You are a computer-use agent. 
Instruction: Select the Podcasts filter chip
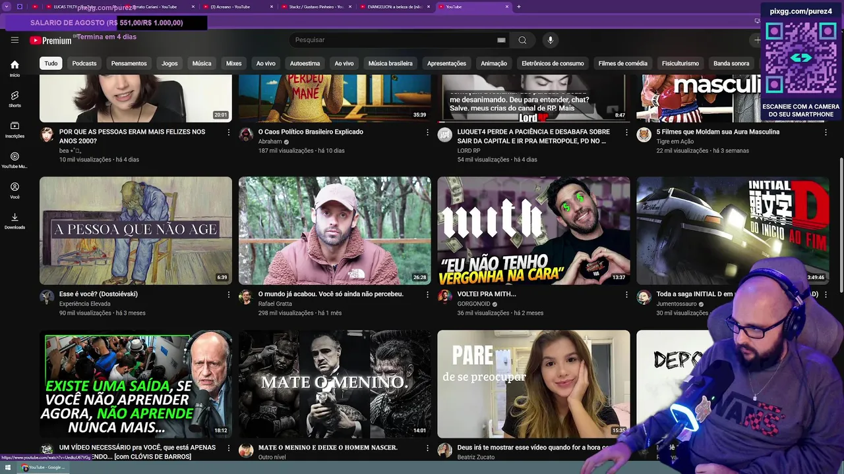pos(84,63)
